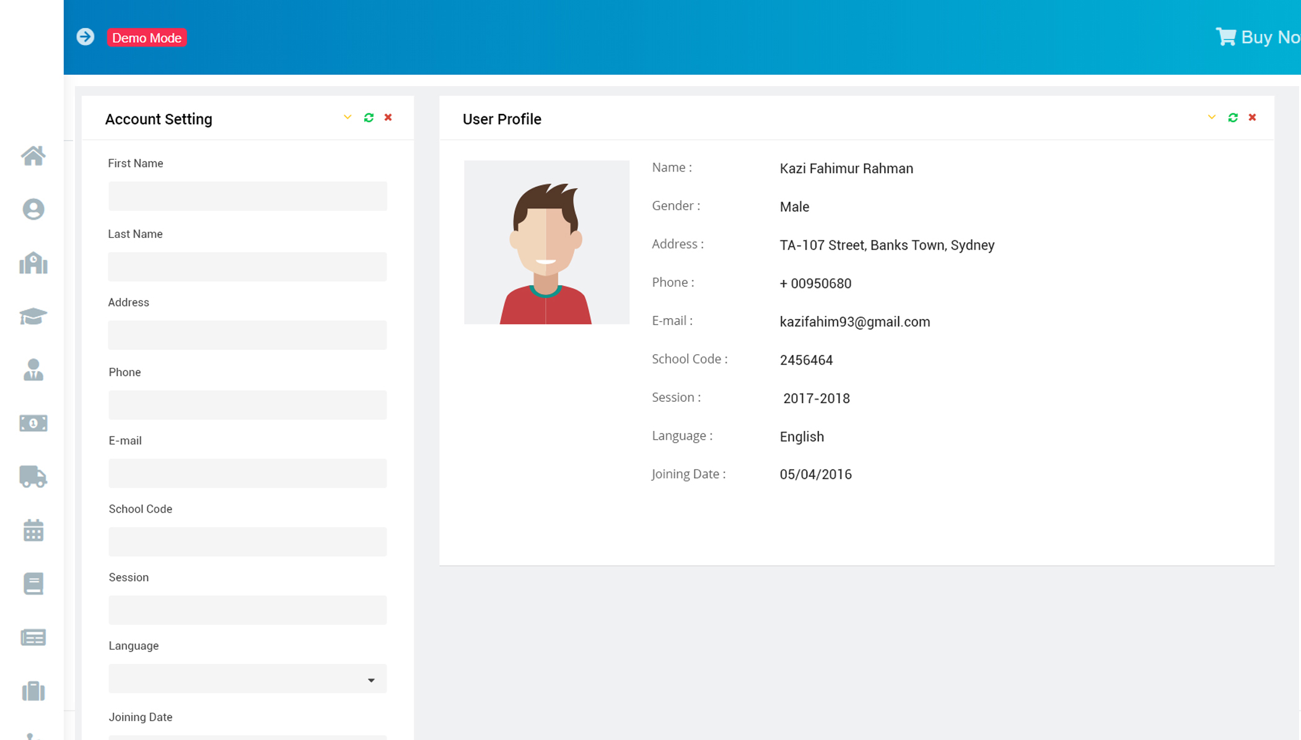1301x740 pixels.
Task: Click the phone number + 00950680
Action: pos(815,284)
